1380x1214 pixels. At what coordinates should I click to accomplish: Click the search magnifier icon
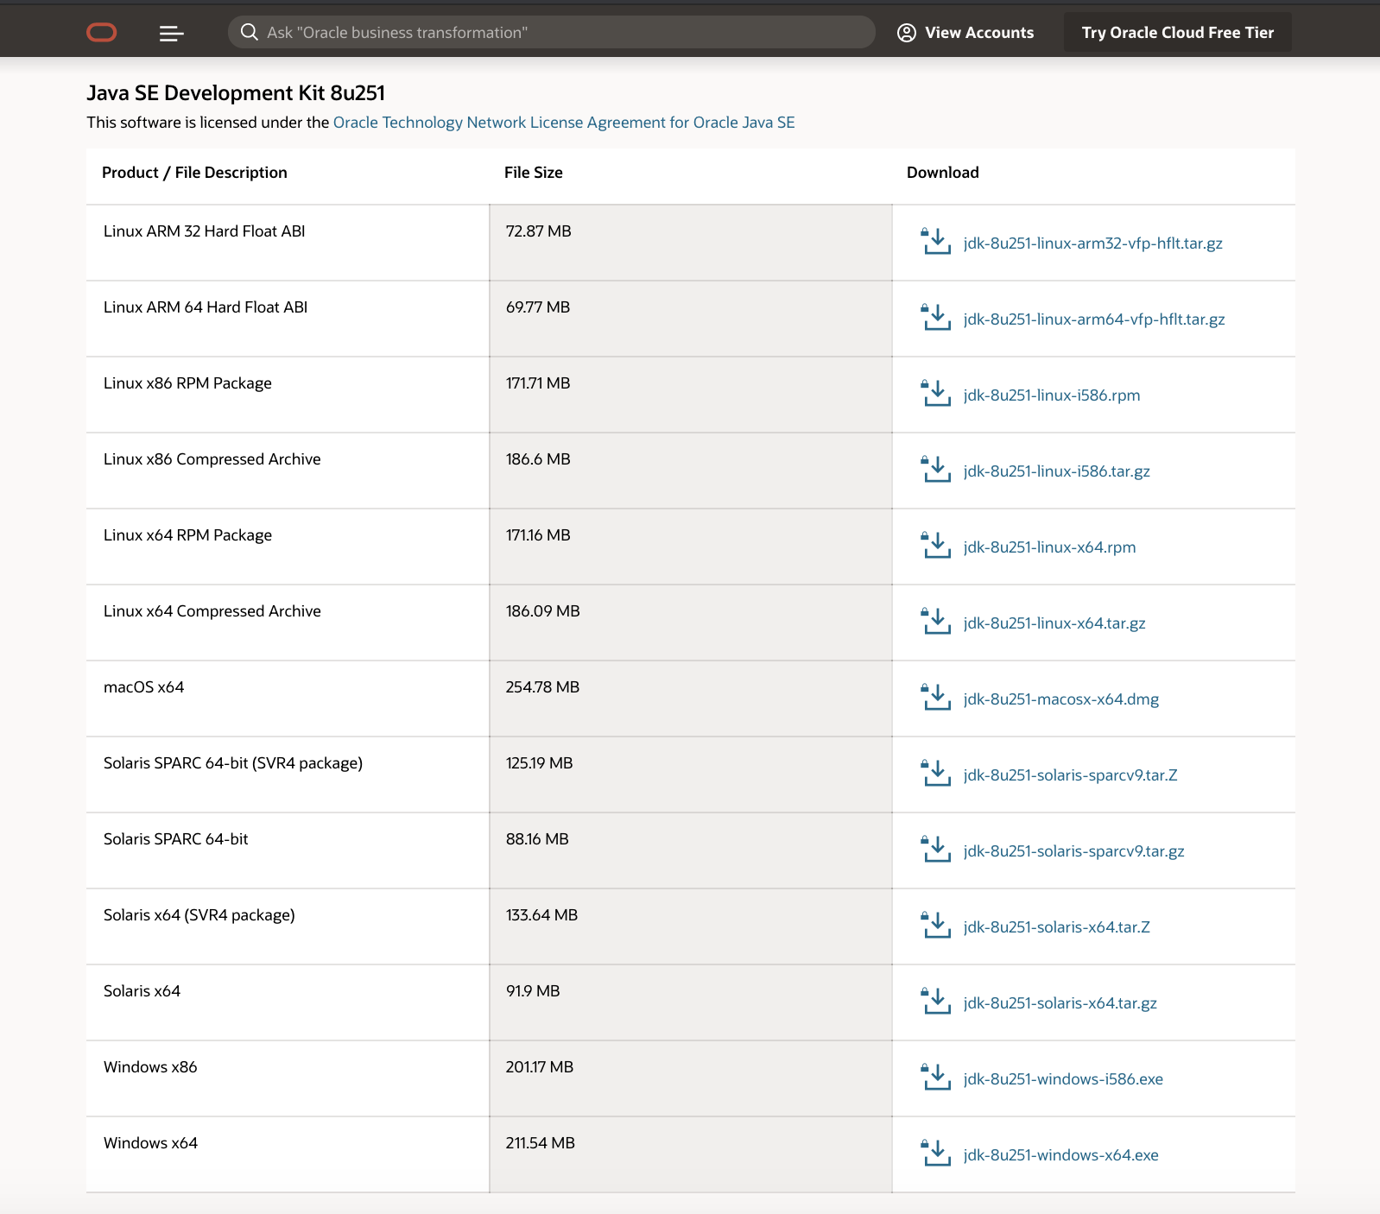[x=250, y=32]
